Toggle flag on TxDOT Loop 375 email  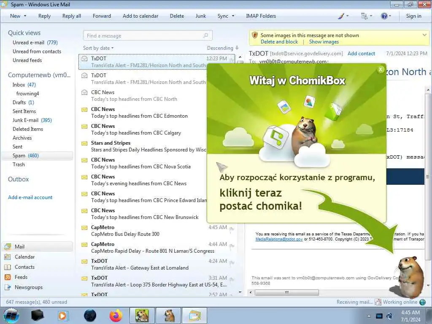click(232, 279)
